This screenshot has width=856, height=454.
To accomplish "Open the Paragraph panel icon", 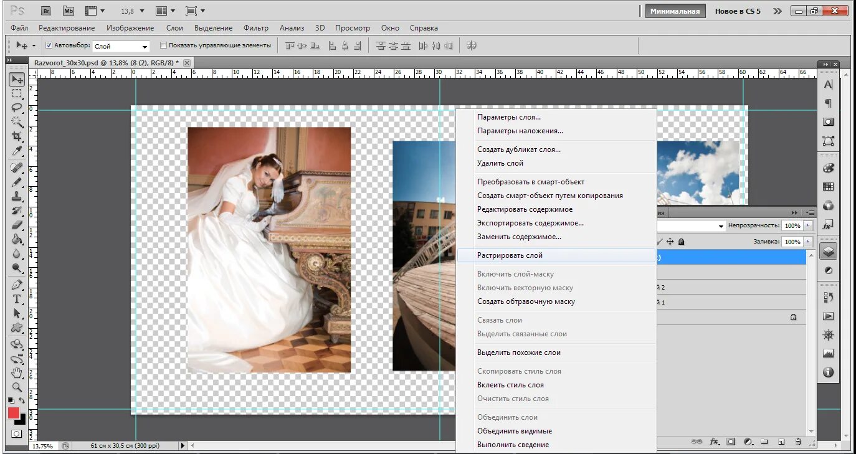I will (x=828, y=103).
